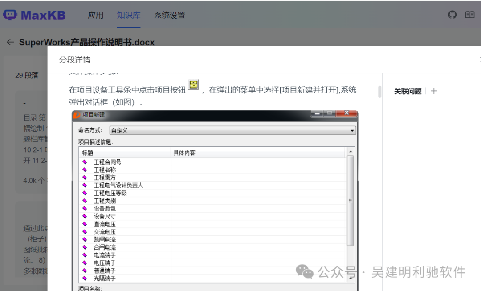Click the diamond icon beside 工程名称
This screenshot has height=291, width=481.
click(x=85, y=170)
